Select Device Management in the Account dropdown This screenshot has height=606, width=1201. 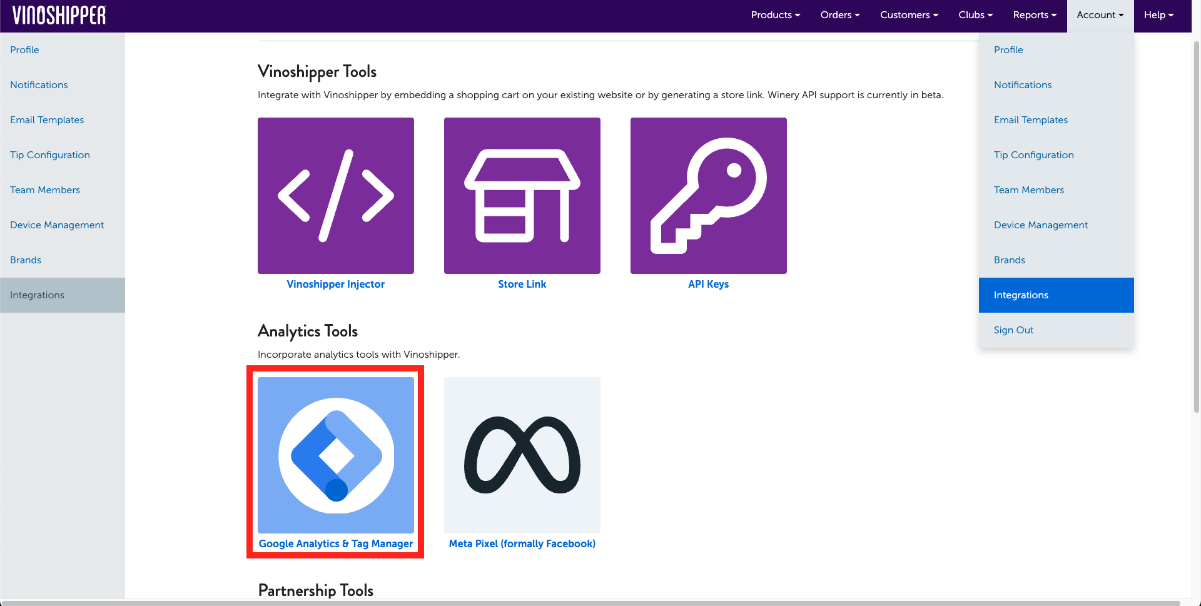(1057, 225)
